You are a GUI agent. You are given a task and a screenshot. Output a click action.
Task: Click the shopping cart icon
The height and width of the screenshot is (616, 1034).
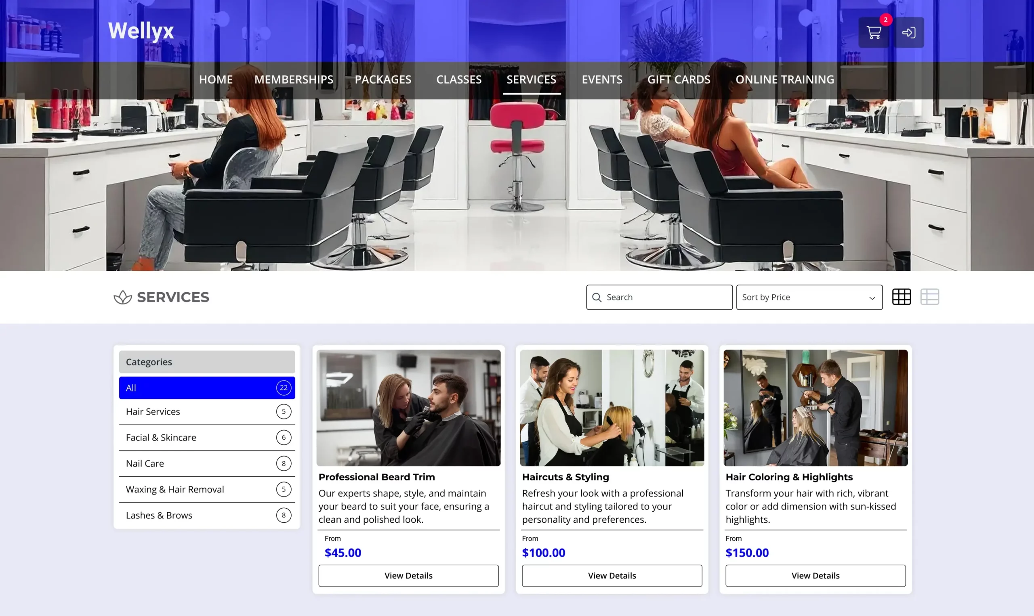coord(873,32)
